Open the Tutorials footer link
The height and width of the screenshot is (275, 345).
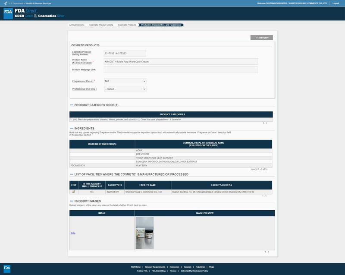tap(188, 267)
